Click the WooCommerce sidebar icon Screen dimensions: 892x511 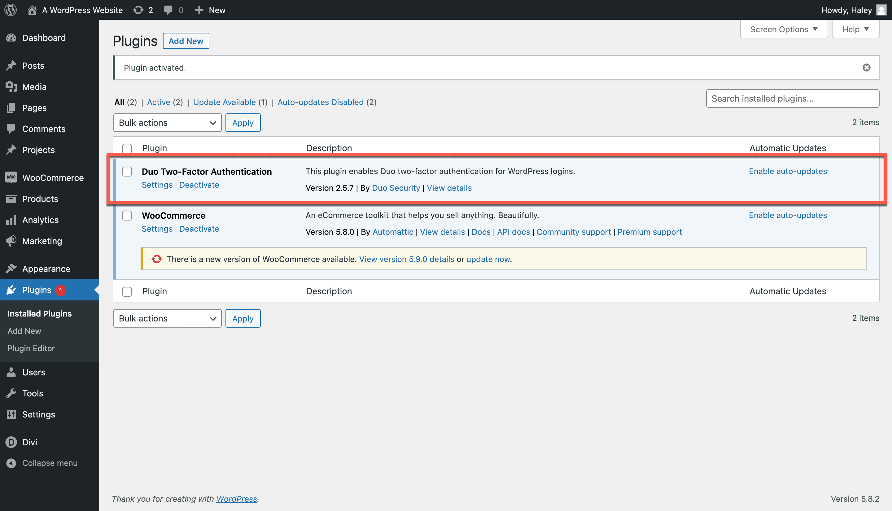11,177
